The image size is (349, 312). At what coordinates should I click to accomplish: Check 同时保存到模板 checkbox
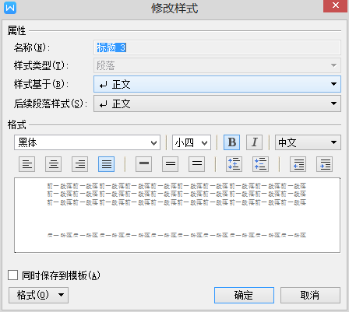12,275
